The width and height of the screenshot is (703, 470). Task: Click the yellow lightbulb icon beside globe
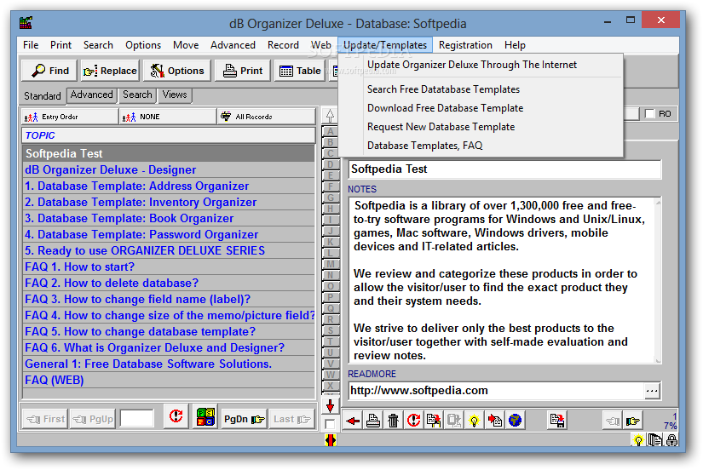pyautogui.click(x=474, y=421)
